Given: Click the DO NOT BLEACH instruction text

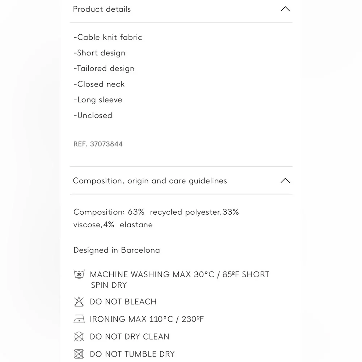Looking at the screenshot, I should (x=123, y=302).
